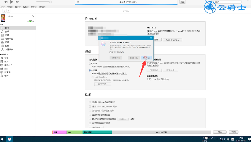Click the 恢复备份 button
Image resolution: width=251 pixels, height=142 pixels.
pyautogui.click(x=170, y=70)
